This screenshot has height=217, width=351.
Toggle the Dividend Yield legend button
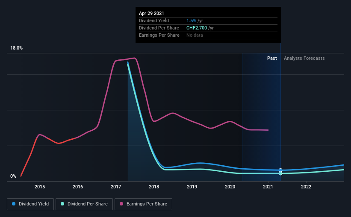click(x=30, y=204)
